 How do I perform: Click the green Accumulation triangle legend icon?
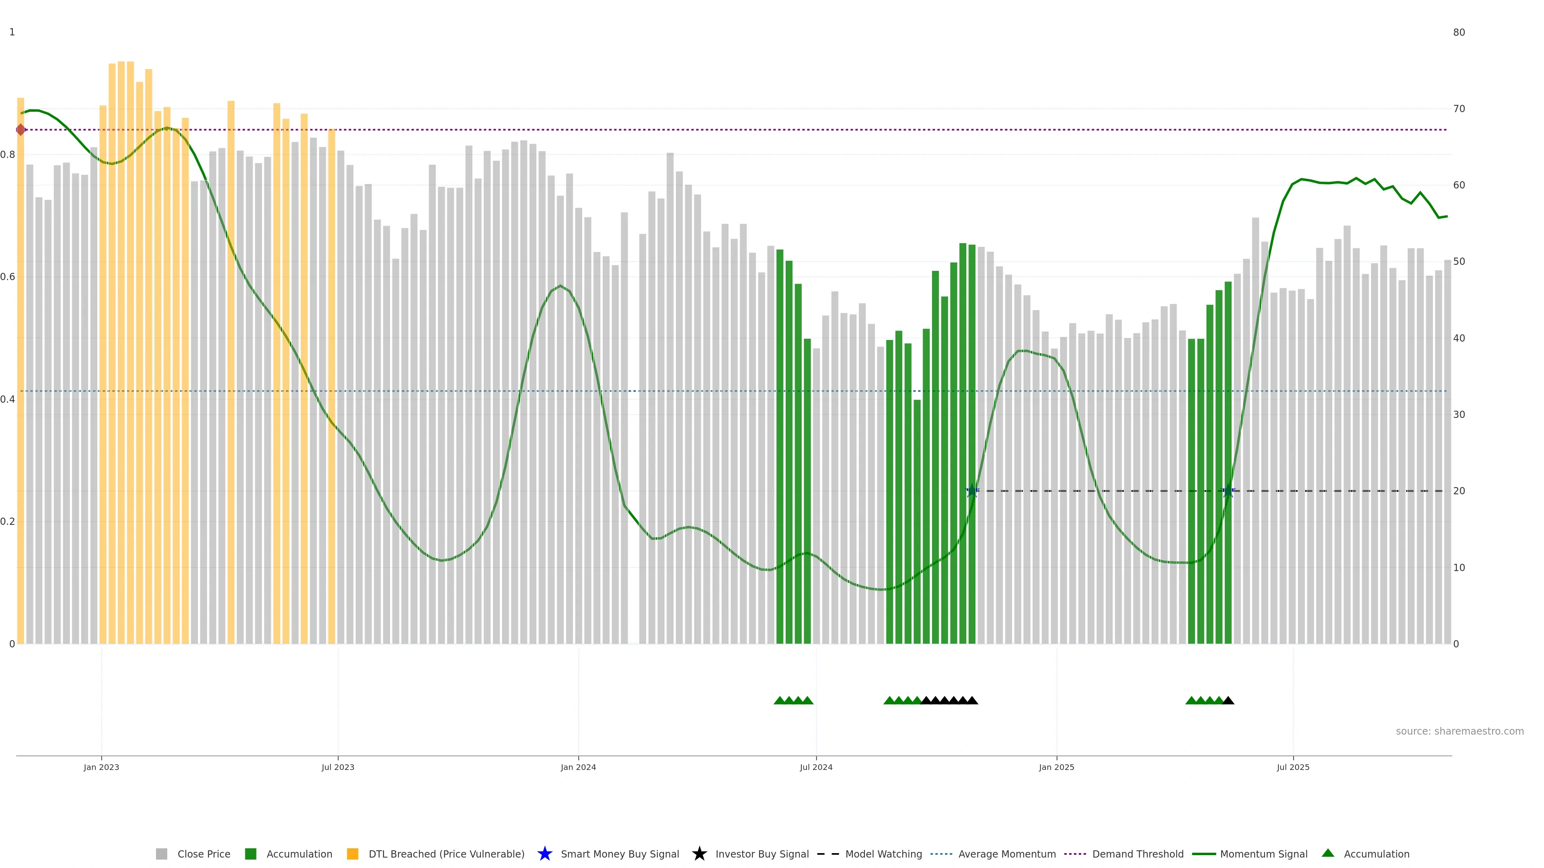pyautogui.click(x=1328, y=853)
